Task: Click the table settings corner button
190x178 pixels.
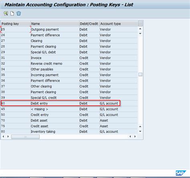Action: click(x=140, y=24)
